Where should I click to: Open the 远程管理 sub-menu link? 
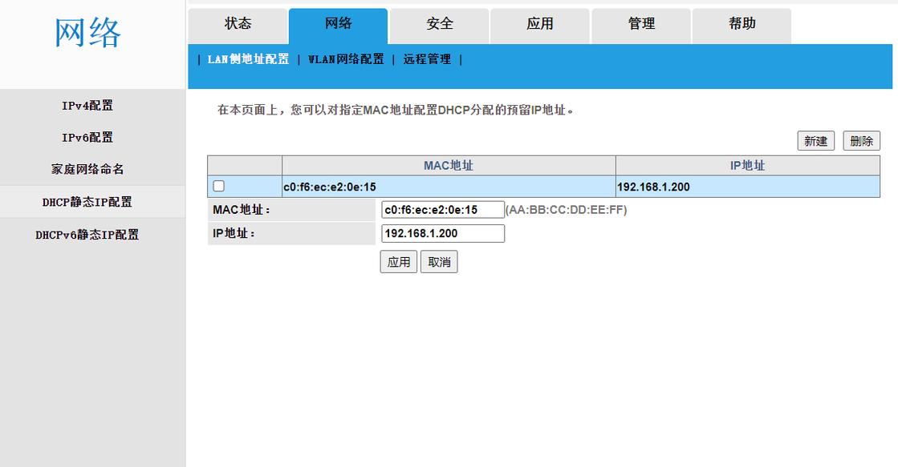coord(425,58)
